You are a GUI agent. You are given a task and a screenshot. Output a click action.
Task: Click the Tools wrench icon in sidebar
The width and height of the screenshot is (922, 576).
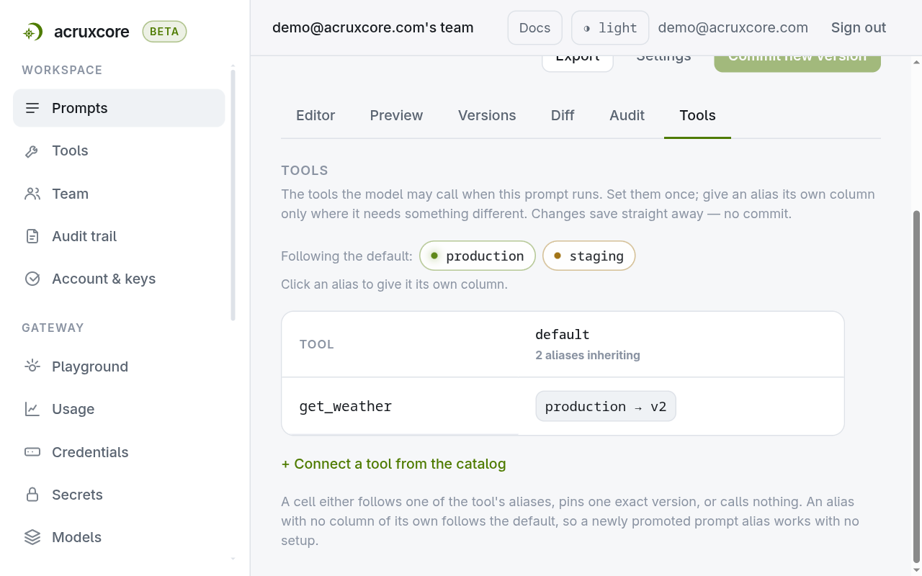point(32,151)
